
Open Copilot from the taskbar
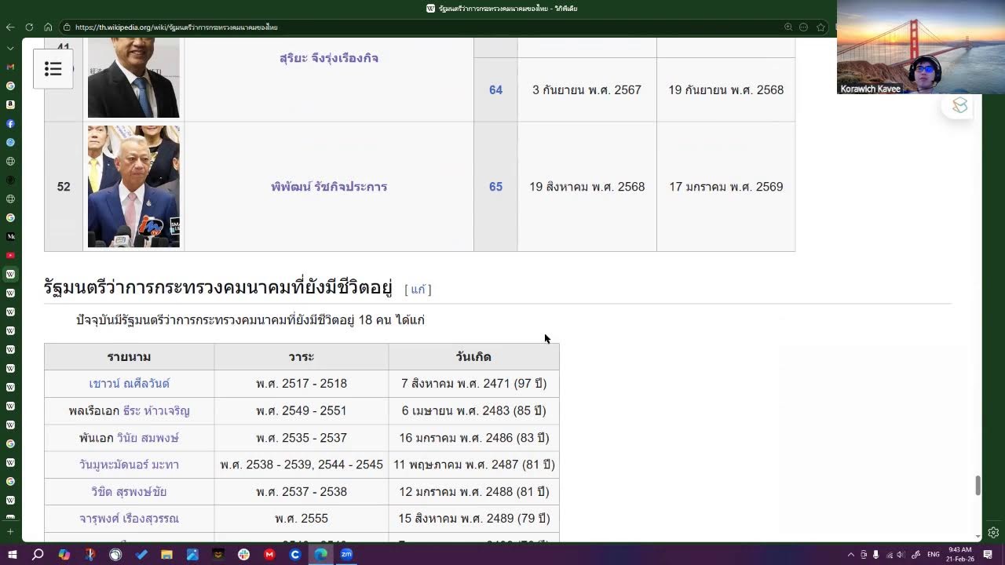[x=64, y=554]
